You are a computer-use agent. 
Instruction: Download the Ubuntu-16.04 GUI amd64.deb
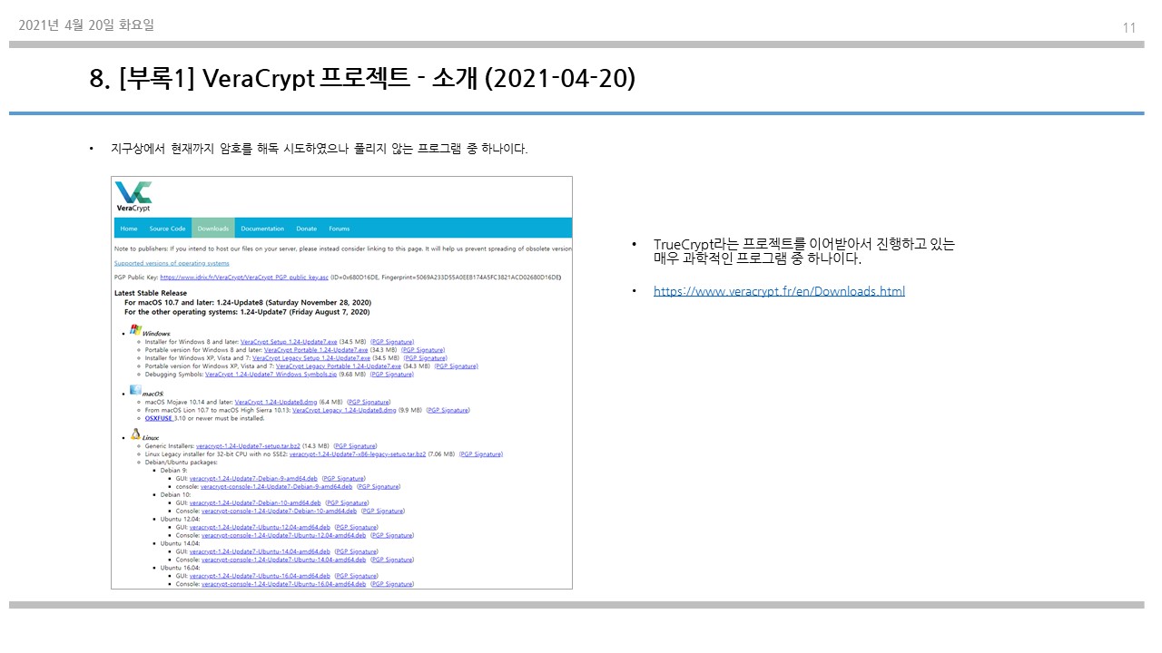pos(260,576)
